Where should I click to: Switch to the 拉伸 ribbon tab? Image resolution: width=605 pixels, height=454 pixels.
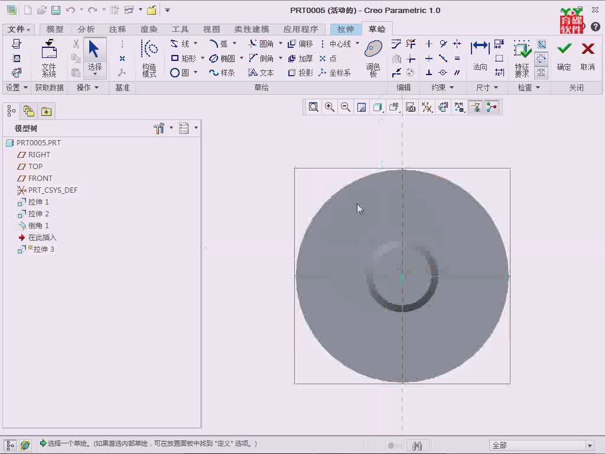click(345, 30)
